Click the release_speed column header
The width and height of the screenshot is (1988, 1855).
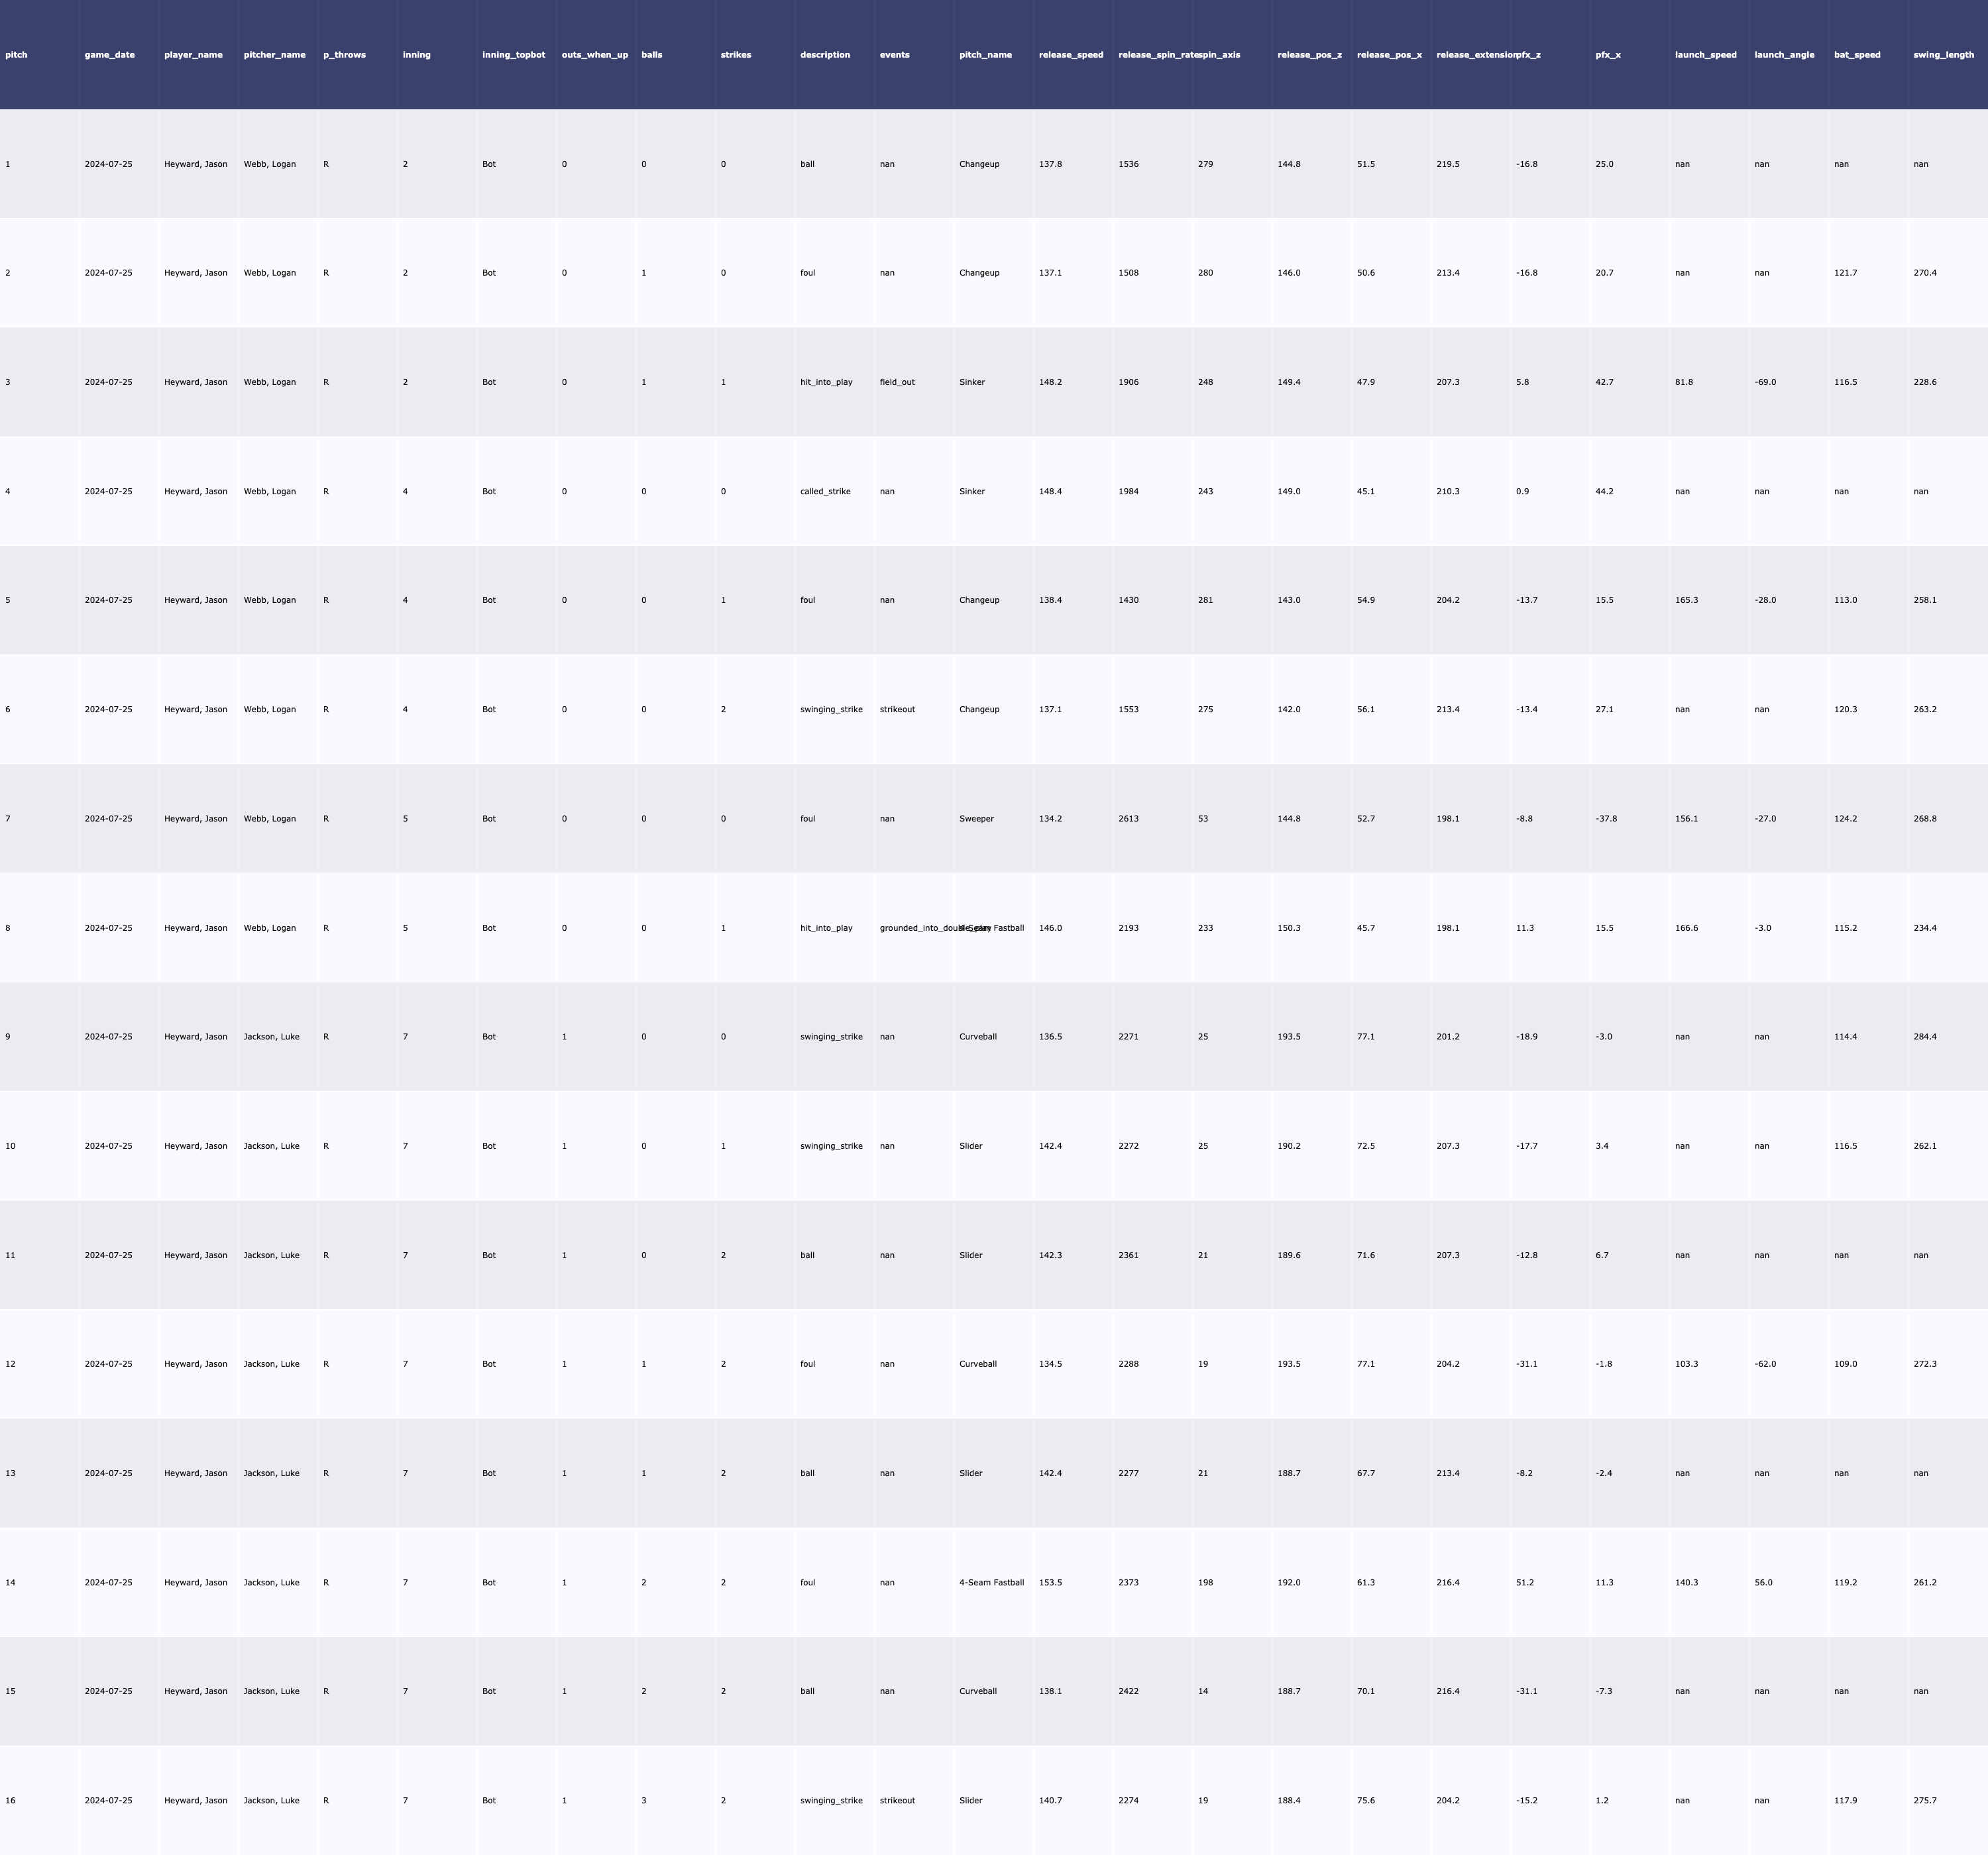[1071, 55]
